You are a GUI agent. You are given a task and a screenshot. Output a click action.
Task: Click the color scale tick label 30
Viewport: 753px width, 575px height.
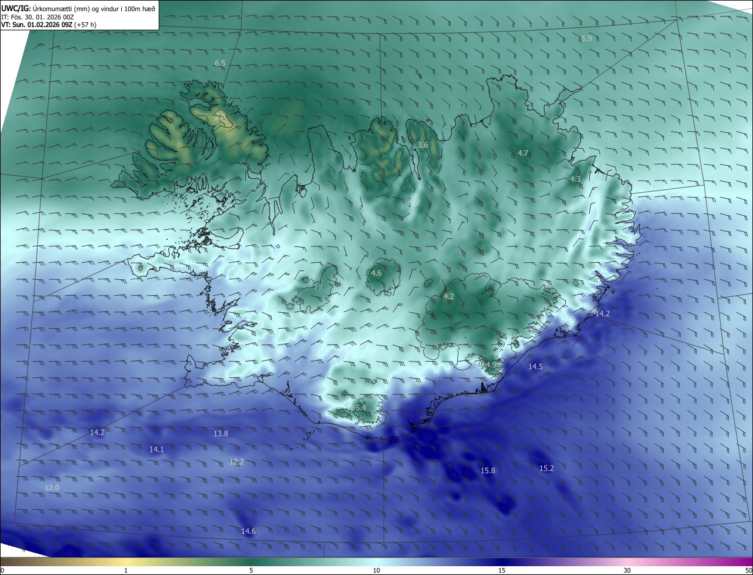click(627, 571)
